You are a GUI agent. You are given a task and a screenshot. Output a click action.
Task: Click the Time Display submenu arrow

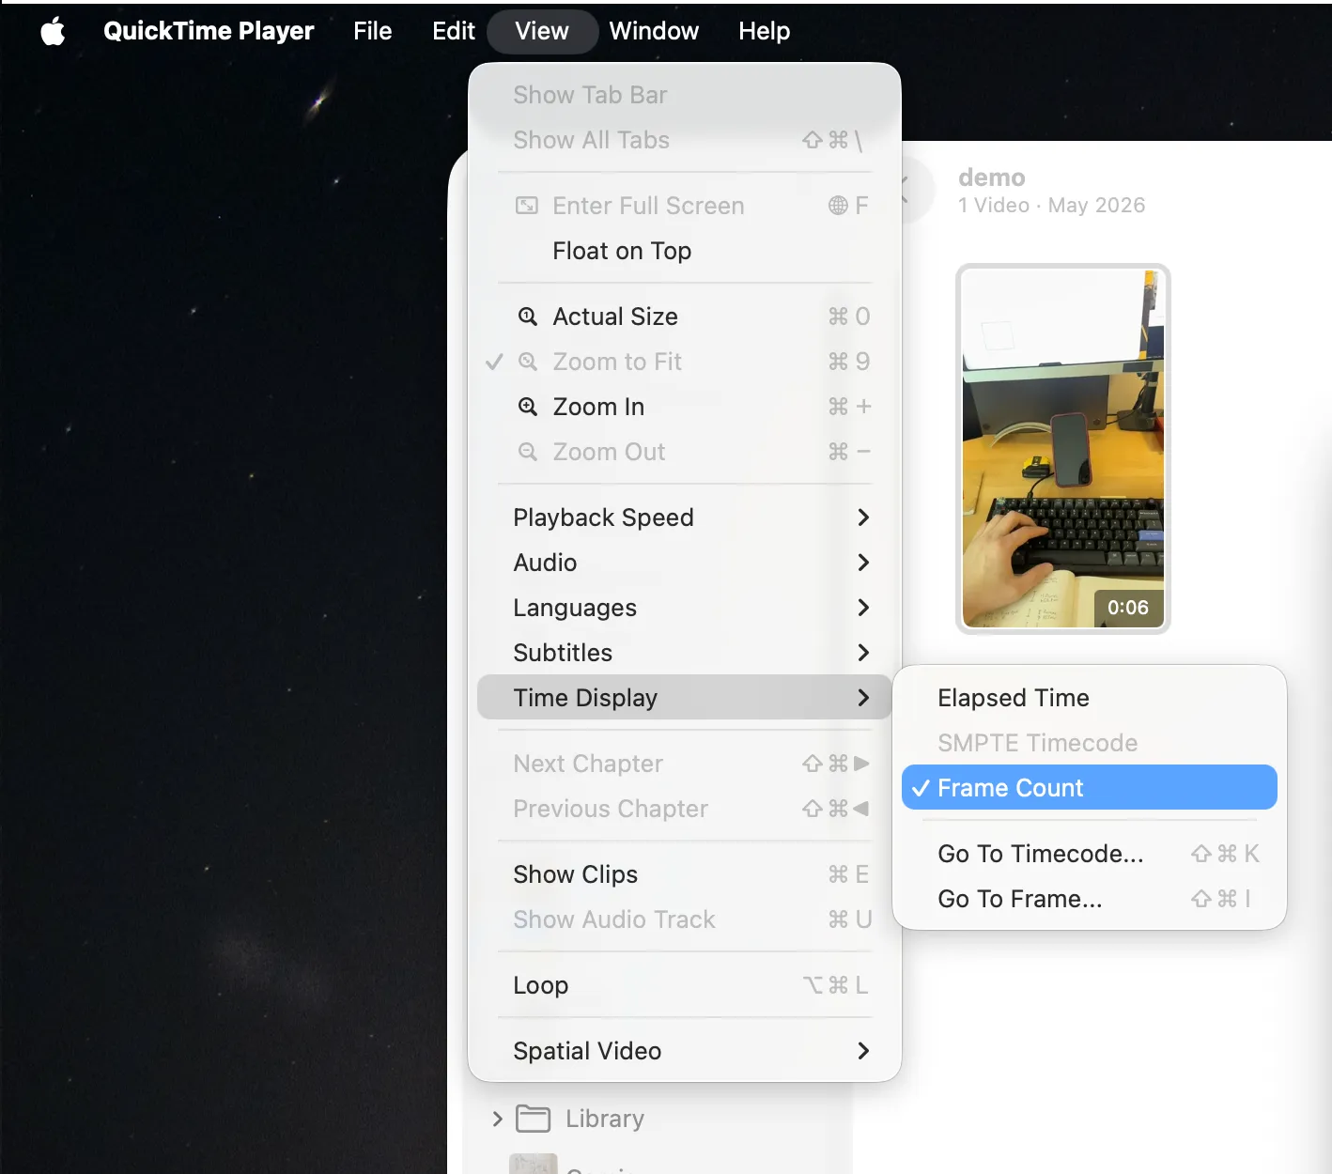[863, 698]
